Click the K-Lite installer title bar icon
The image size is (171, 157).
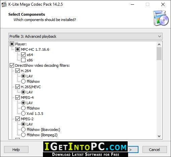[4, 4]
